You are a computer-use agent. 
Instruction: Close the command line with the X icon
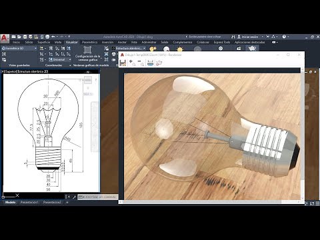[69, 197]
